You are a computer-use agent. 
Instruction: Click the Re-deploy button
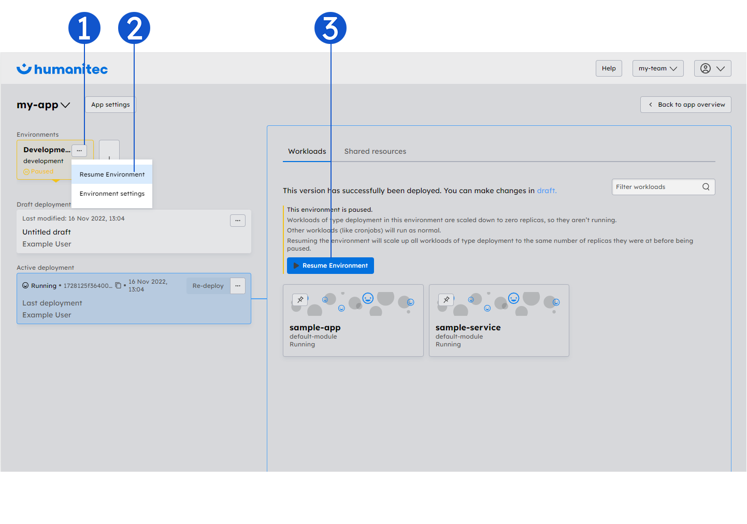(208, 286)
